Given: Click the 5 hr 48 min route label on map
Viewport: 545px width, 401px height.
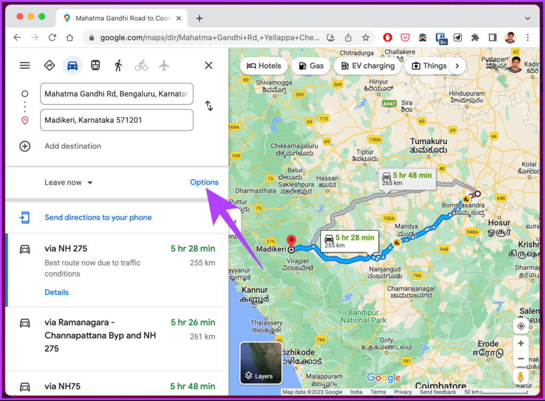Looking at the screenshot, I should coord(407,179).
